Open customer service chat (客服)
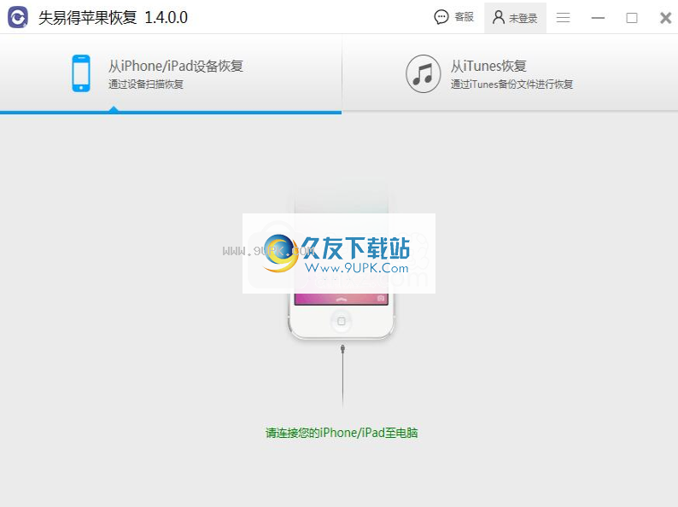 [454, 17]
